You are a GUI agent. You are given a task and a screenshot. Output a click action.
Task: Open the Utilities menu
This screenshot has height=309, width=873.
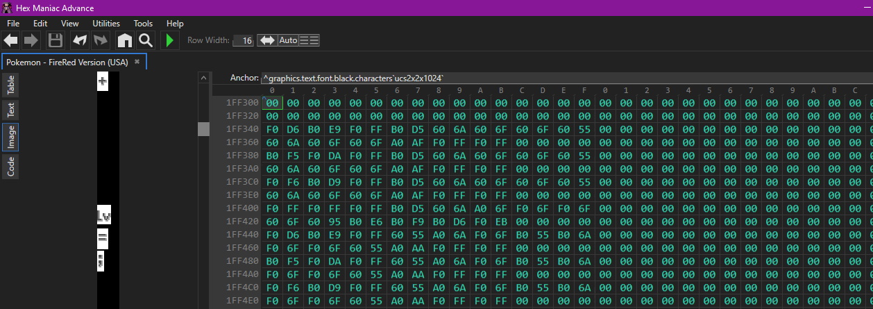click(x=106, y=24)
